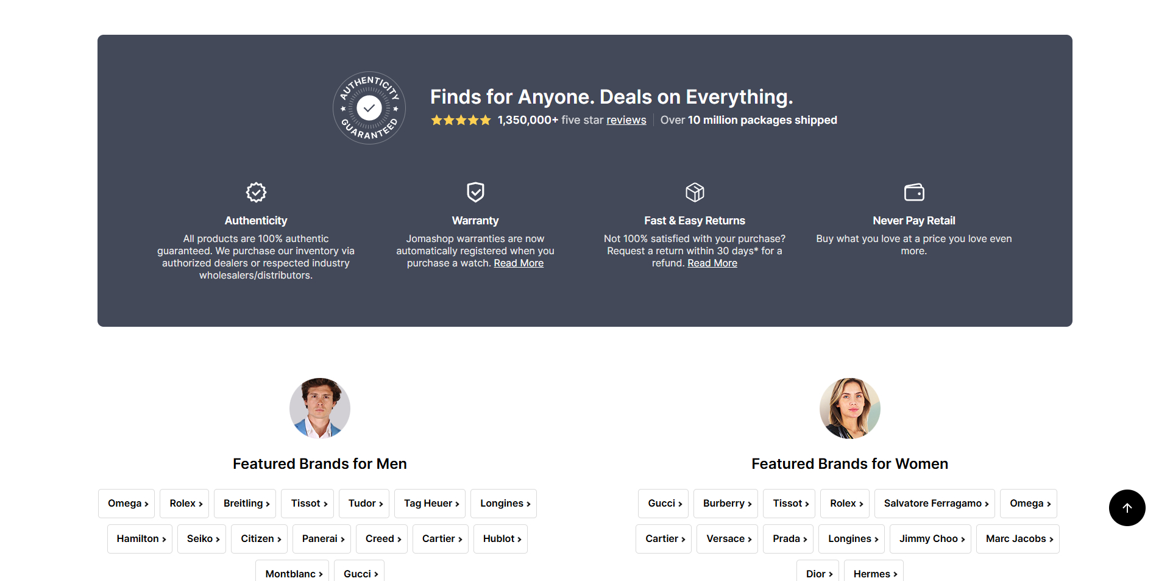Click the Warranty section title
This screenshot has height=581, width=1170.
pyautogui.click(x=475, y=221)
